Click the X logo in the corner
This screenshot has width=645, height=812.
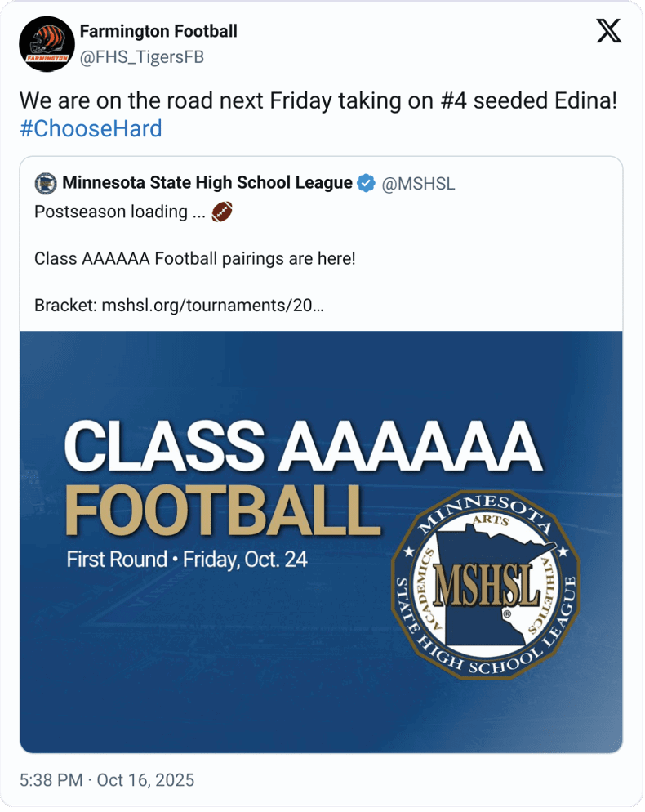[608, 31]
